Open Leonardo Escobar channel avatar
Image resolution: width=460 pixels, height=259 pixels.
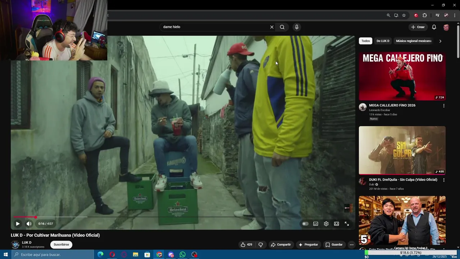363,107
